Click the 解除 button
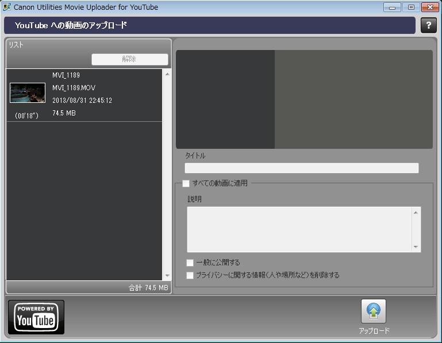Image resolution: width=442 pixels, height=343 pixels. [x=130, y=59]
